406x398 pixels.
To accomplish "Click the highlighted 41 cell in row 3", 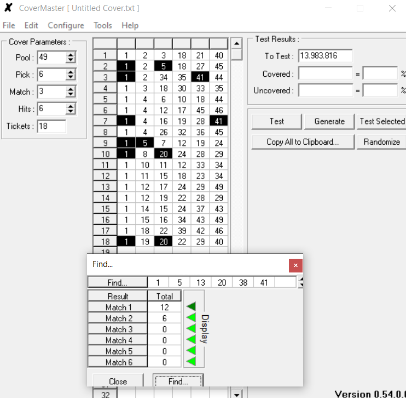I will pyautogui.click(x=200, y=77).
